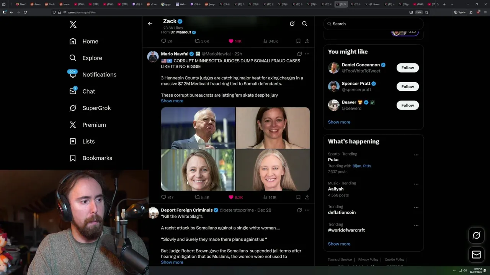Open Explore in the sidebar

[86, 58]
